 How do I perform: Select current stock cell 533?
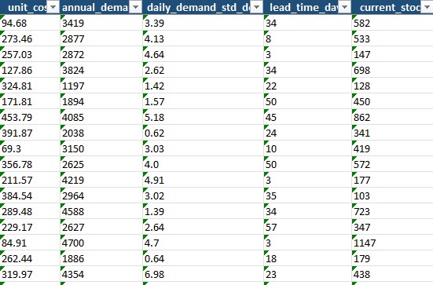[x=392, y=38]
